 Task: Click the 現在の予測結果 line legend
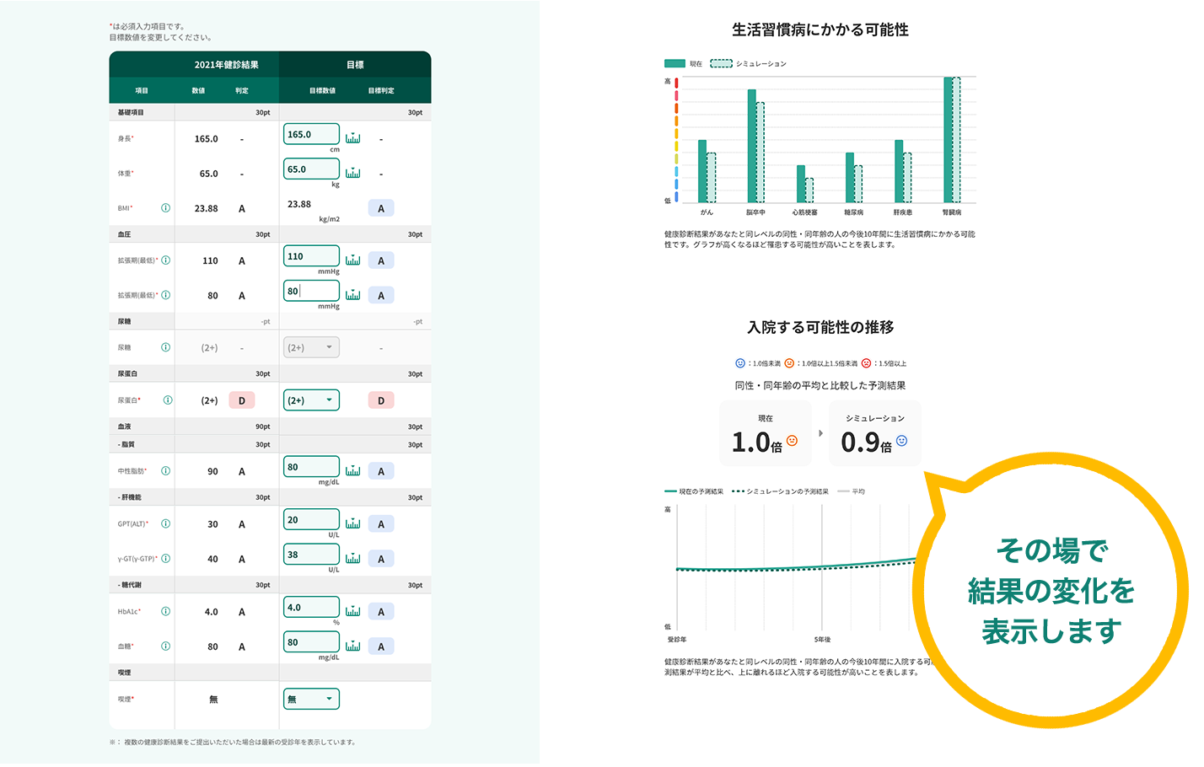click(694, 491)
